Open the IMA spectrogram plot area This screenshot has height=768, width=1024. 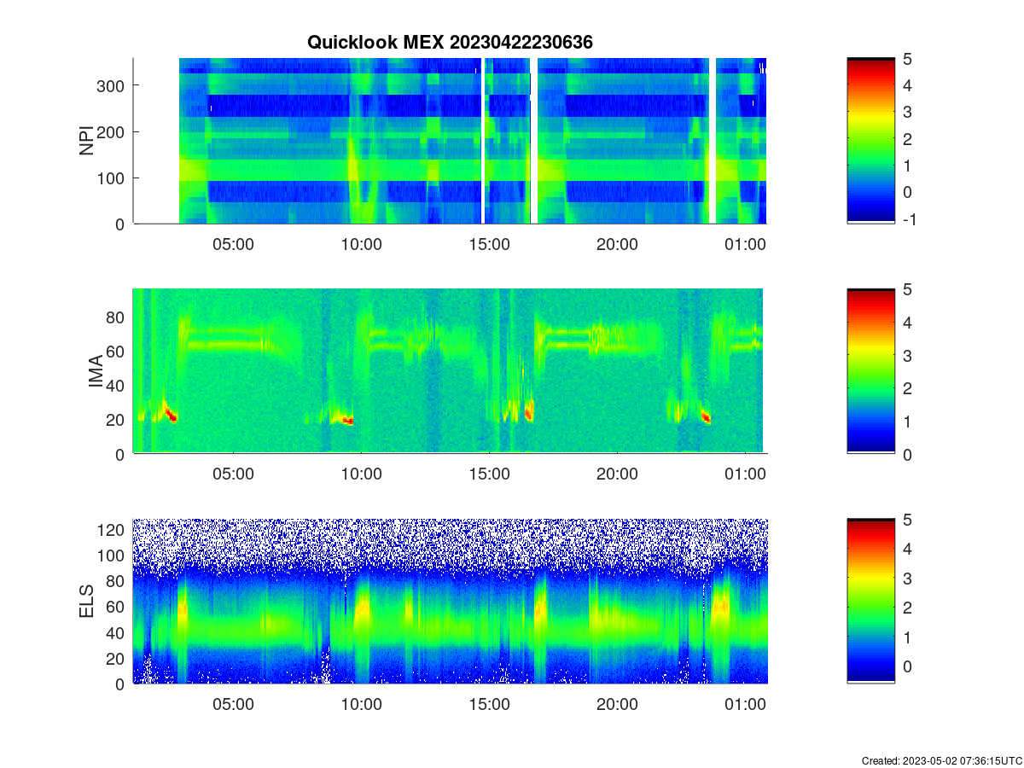click(450, 371)
